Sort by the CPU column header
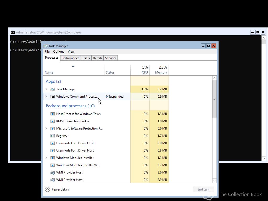The image size is (268, 201). coord(140,70)
